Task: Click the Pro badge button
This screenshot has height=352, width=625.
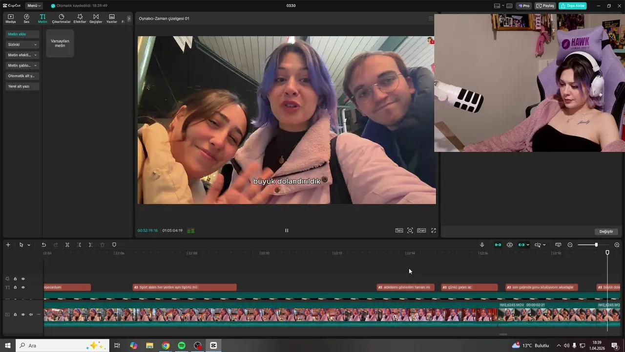Action: (524, 6)
